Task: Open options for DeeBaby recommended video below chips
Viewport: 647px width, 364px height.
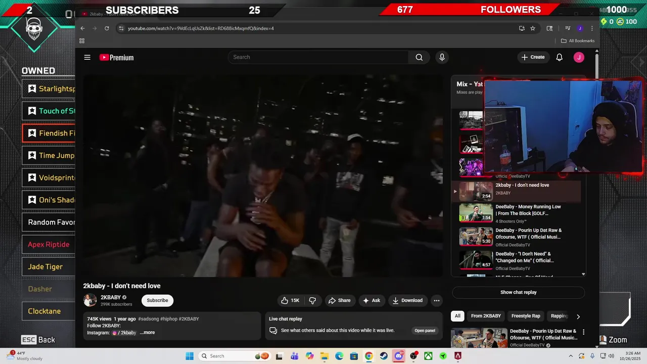Action: coord(583,332)
